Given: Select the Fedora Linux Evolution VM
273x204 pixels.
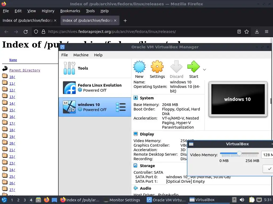Looking at the screenshot, I should 95,88.
